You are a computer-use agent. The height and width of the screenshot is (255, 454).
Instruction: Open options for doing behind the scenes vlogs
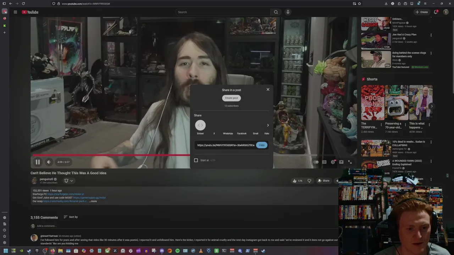(431, 53)
